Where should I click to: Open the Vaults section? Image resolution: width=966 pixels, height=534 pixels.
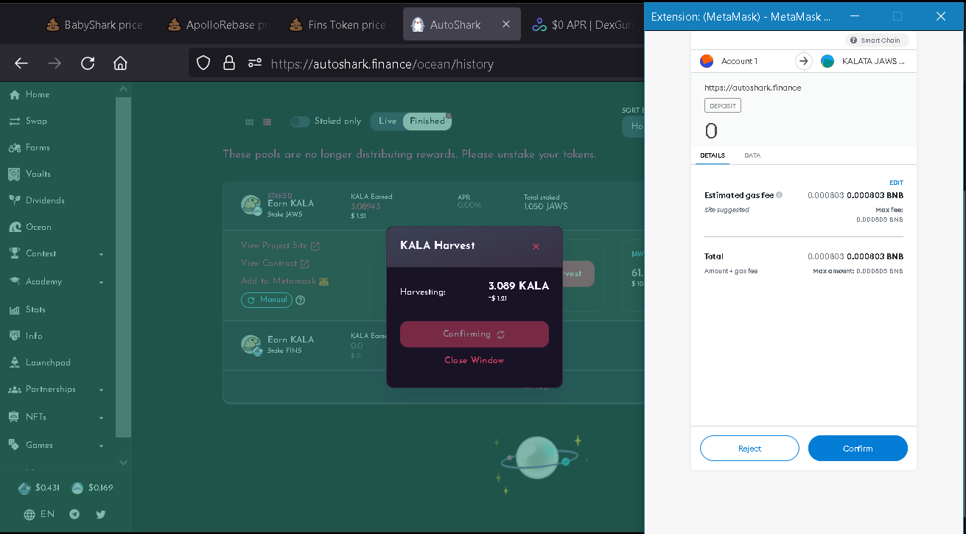pos(29,174)
